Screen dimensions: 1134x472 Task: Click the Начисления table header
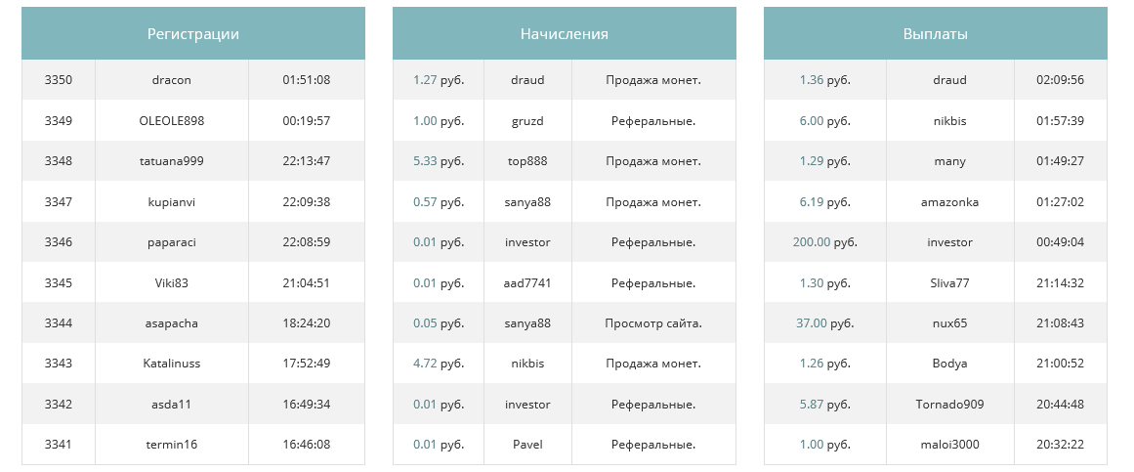click(x=565, y=33)
